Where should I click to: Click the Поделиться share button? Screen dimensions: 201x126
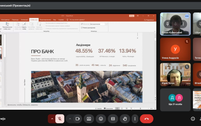tap(149, 20)
